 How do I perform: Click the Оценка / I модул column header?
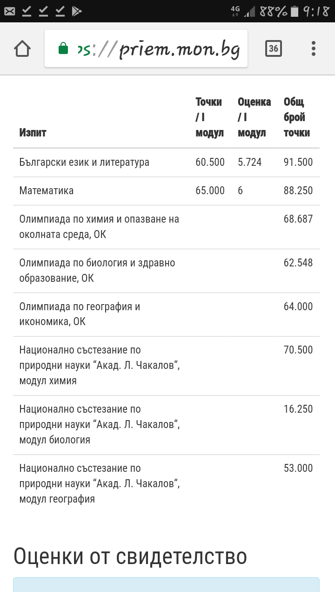pyautogui.click(x=254, y=117)
